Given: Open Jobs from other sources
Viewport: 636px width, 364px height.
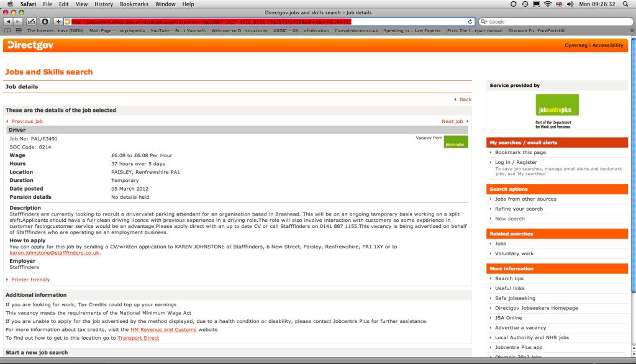Looking at the screenshot, I should 525,199.
